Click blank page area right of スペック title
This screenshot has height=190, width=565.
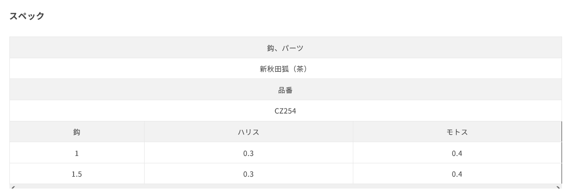pyautogui.click(x=288, y=16)
